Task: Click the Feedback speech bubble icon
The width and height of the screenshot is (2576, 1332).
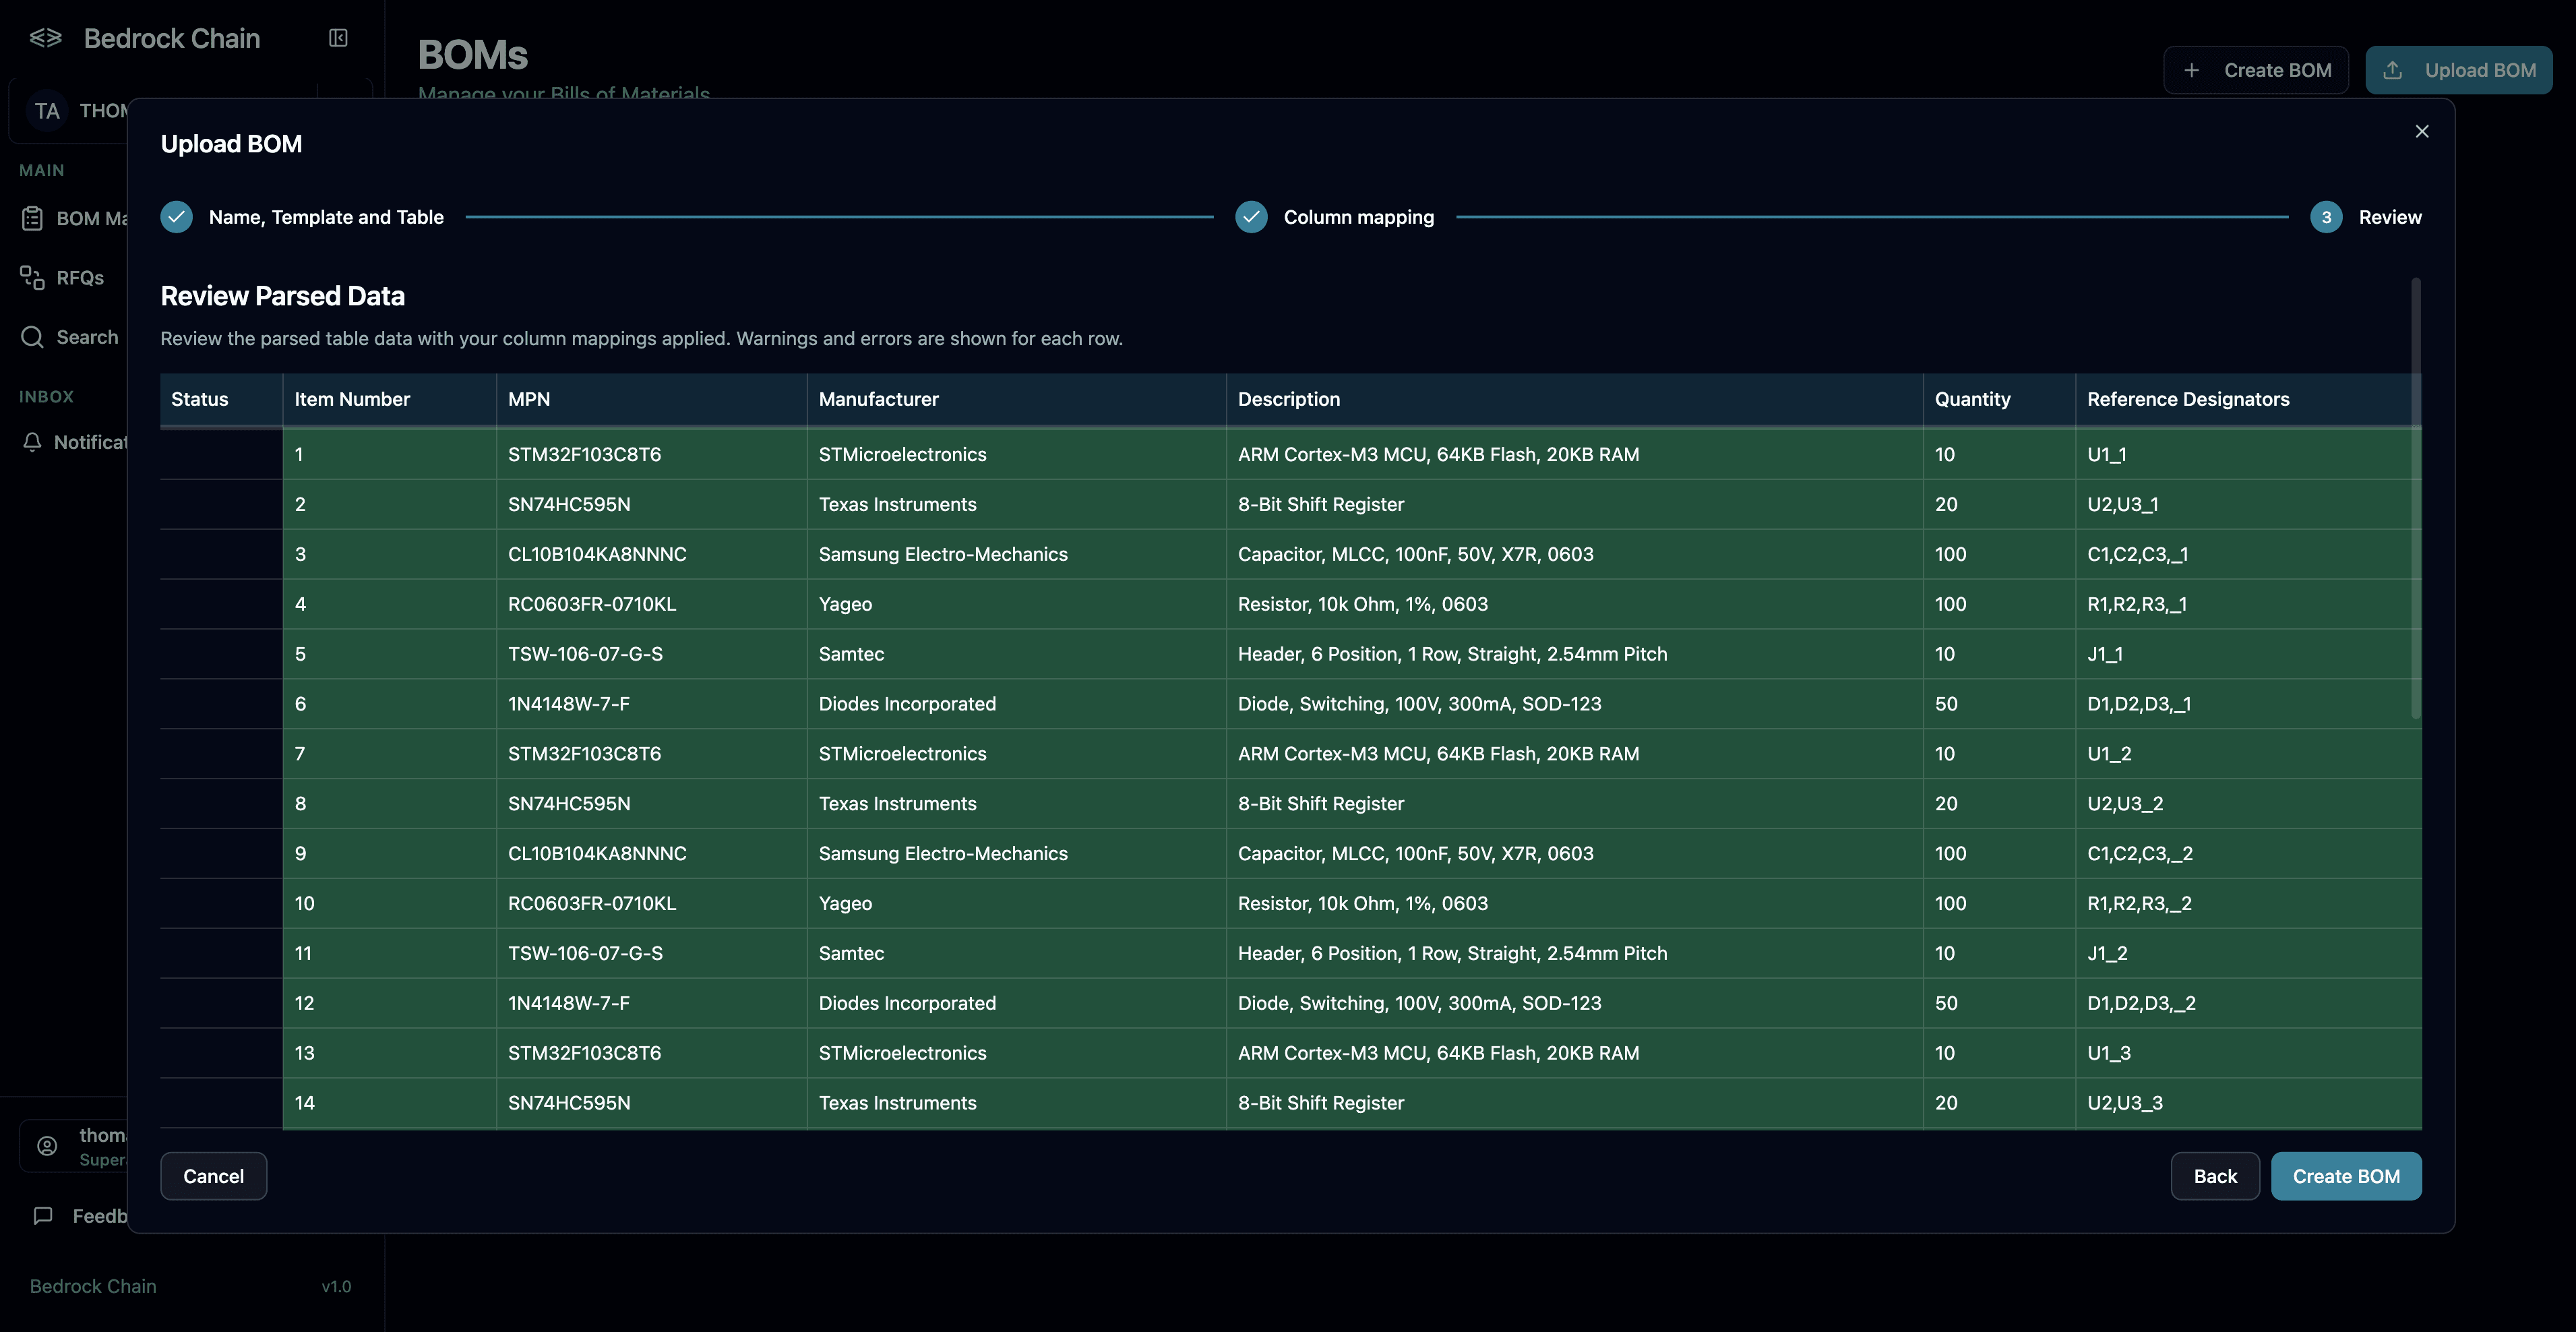Action: (43, 1216)
